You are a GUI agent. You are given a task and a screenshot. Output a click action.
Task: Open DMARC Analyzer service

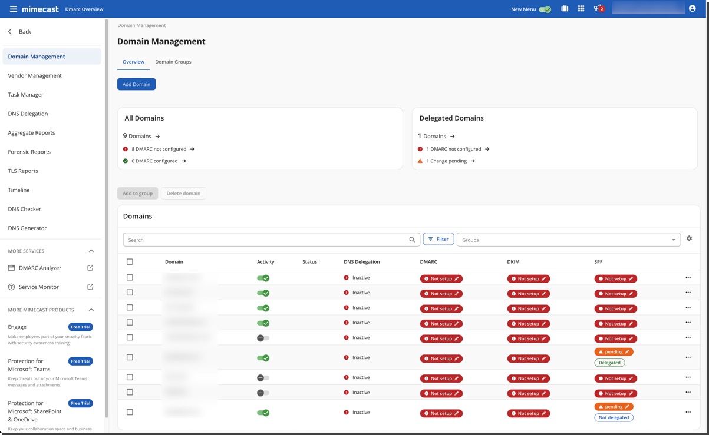click(x=40, y=268)
